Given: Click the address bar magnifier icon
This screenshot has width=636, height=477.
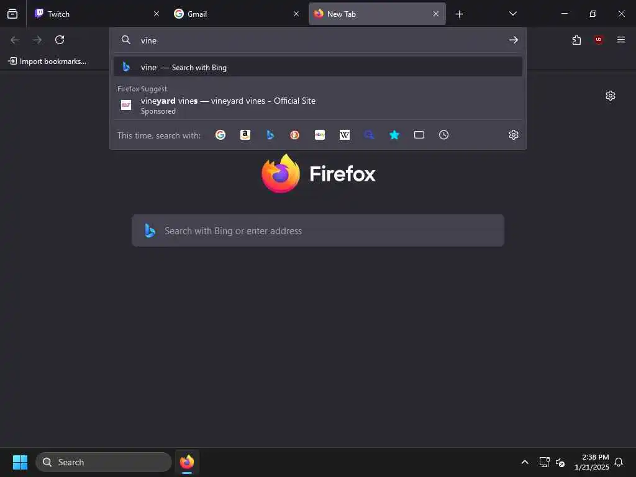Looking at the screenshot, I should point(126,40).
